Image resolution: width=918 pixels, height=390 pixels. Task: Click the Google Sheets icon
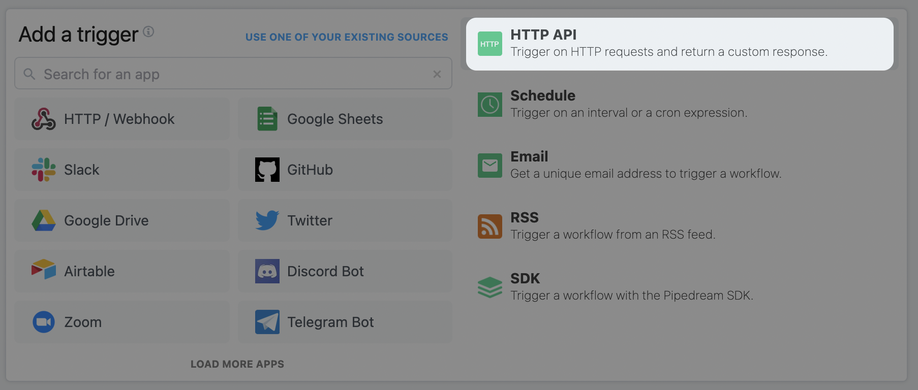(x=267, y=119)
